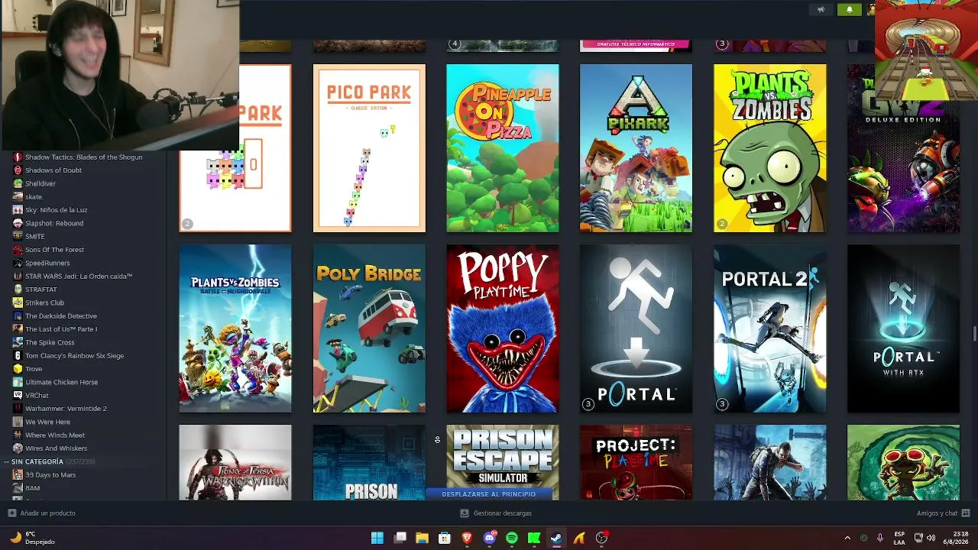Open the Project: Playtime cover
The image size is (978, 550).
click(x=636, y=463)
